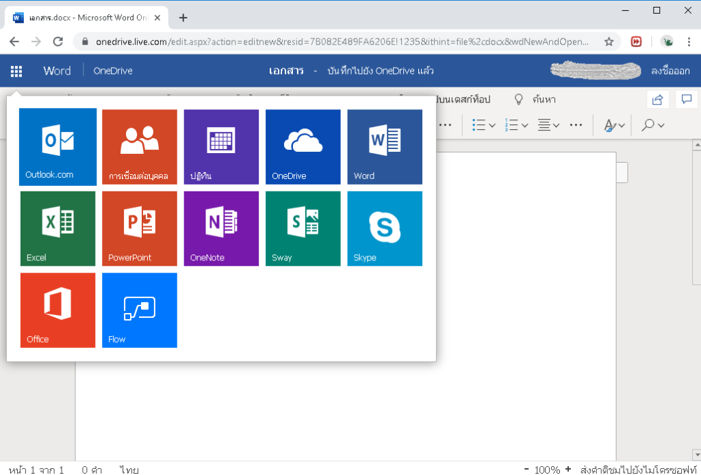Zoom out with the minus button
This screenshot has width=701, height=475.
pyautogui.click(x=526, y=470)
